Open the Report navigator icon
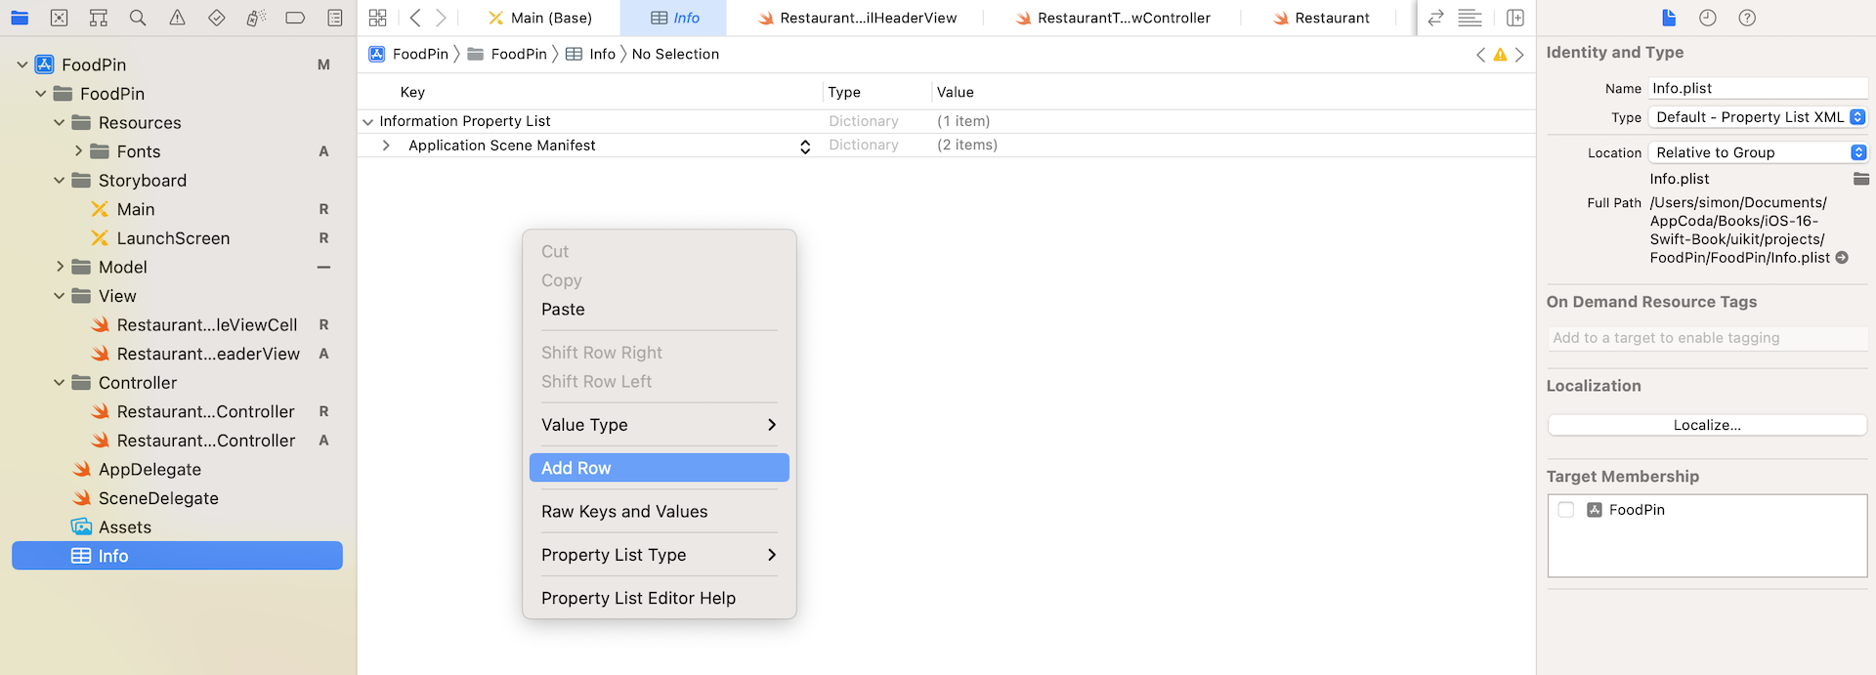Viewport: 1876px width, 675px height. pyautogui.click(x=335, y=18)
